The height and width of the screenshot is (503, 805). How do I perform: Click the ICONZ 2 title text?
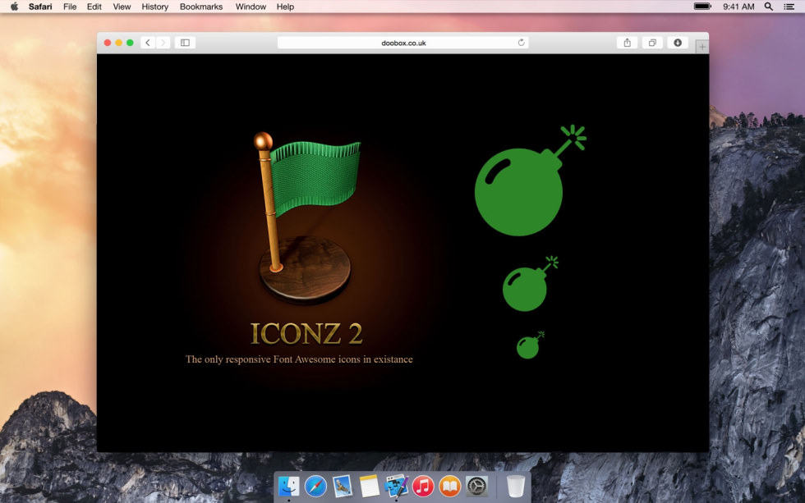[306, 333]
